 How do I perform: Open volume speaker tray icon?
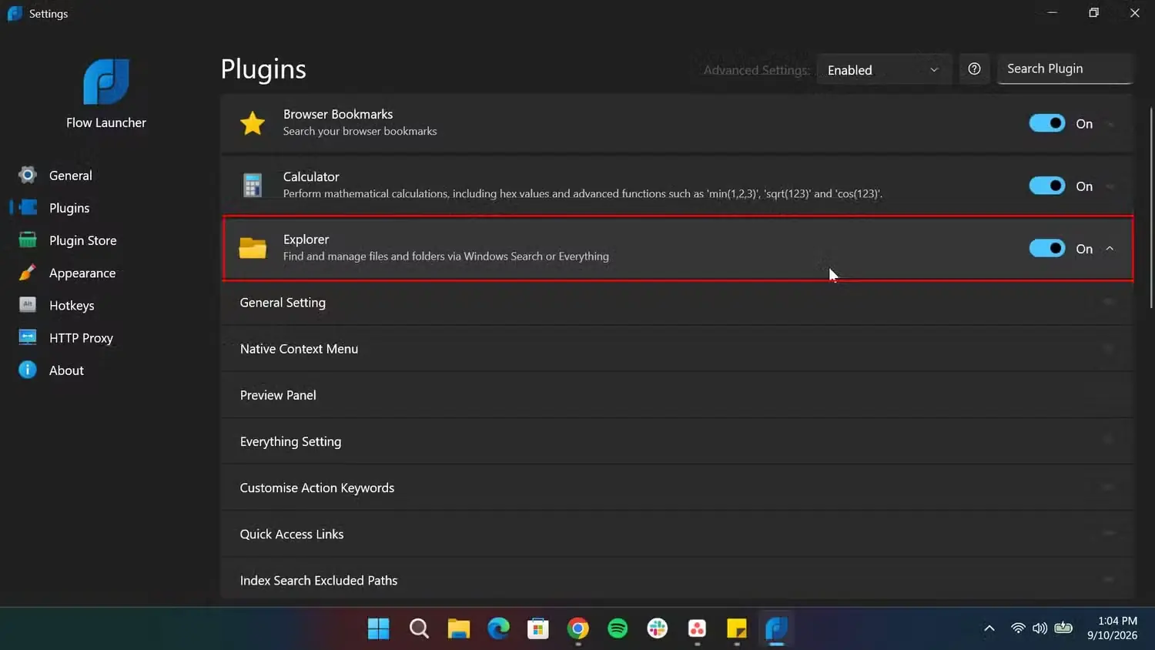pyautogui.click(x=1039, y=628)
